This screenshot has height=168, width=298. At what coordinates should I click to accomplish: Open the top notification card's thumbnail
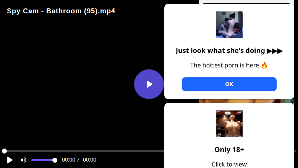pos(229,25)
